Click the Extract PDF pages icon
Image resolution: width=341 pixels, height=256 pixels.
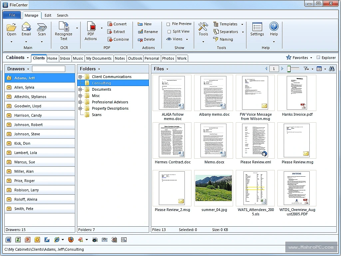110,32
